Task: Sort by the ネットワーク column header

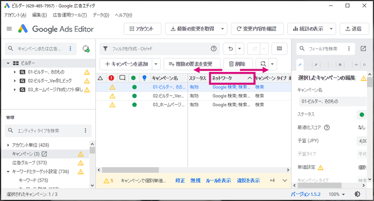Action: 232,78
